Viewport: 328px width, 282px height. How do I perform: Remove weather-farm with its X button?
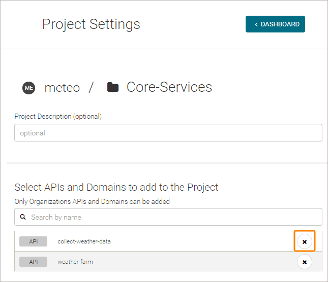click(304, 262)
